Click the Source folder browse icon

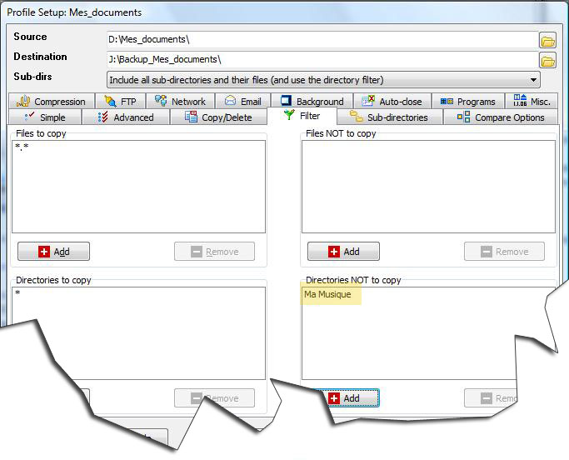click(547, 40)
